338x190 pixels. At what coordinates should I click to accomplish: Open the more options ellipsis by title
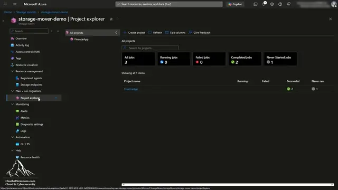(118, 19)
